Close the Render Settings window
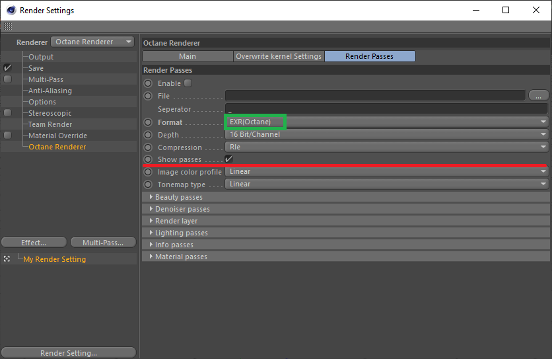The image size is (552, 359). pyautogui.click(x=535, y=10)
